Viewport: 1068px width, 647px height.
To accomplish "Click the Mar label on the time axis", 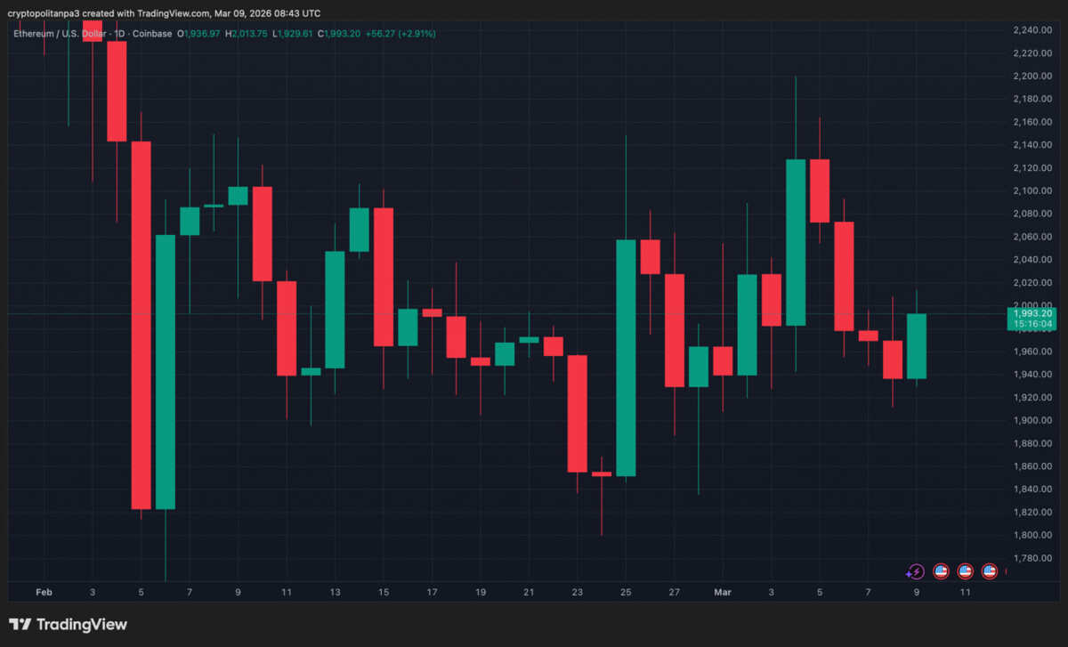I will click(722, 592).
